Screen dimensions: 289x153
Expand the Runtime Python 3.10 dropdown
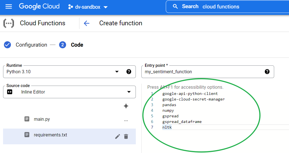pyautogui.click(x=117, y=72)
